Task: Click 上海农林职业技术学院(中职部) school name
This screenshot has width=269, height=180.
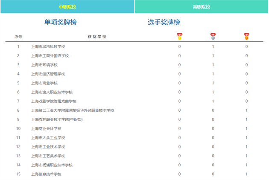Action: (x=57, y=119)
